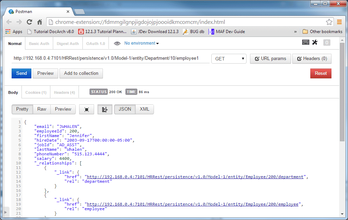Reload the Postman page
This screenshot has width=348, height=220.
coord(29,22)
